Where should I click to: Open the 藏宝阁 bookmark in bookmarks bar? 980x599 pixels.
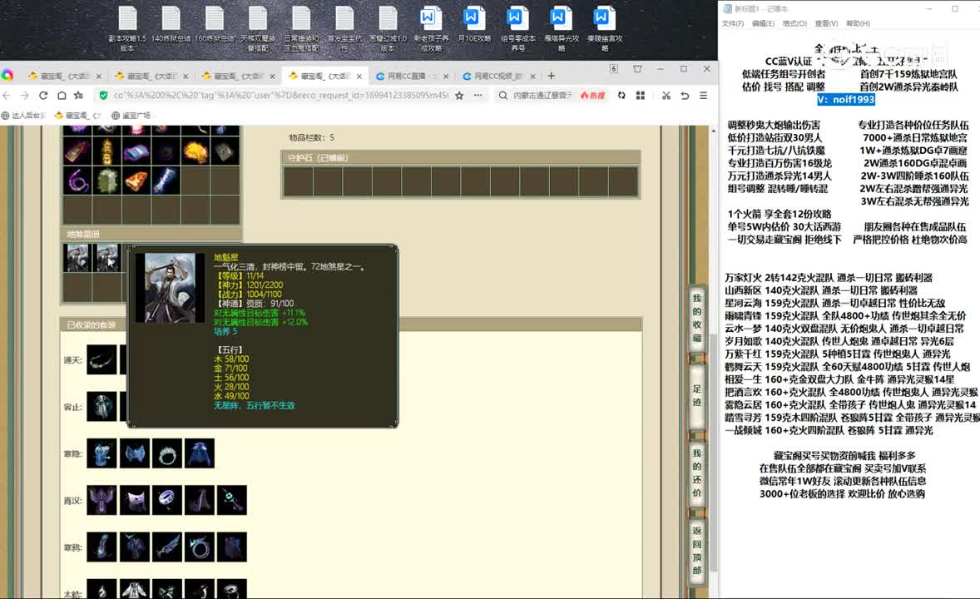78,116
